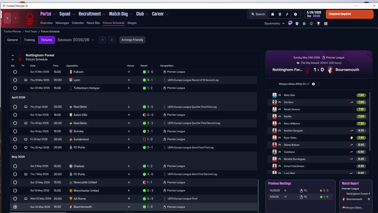Screen dimensions: 378x213
Task: Go forward with the right arrow in the header
Action: 15,18
